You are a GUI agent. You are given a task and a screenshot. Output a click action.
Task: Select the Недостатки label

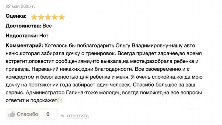click(22, 36)
